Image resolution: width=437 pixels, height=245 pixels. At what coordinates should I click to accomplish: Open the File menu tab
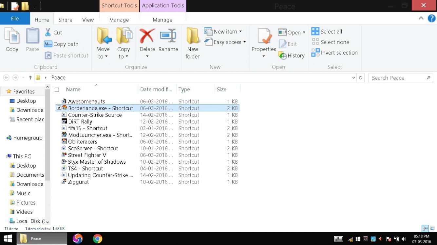(x=15, y=19)
